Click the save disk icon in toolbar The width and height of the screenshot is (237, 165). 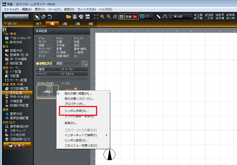[x=75, y=17]
